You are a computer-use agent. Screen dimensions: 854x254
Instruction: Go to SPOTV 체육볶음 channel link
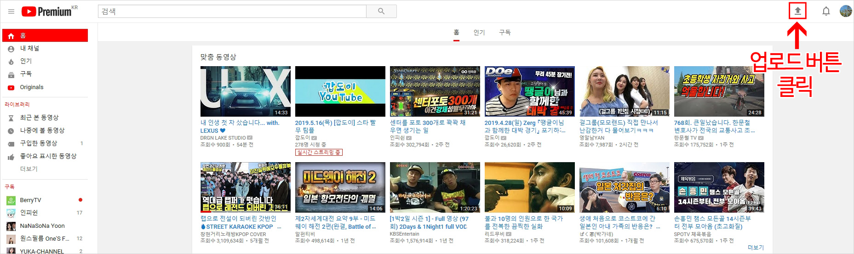click(x=692, y=234)
